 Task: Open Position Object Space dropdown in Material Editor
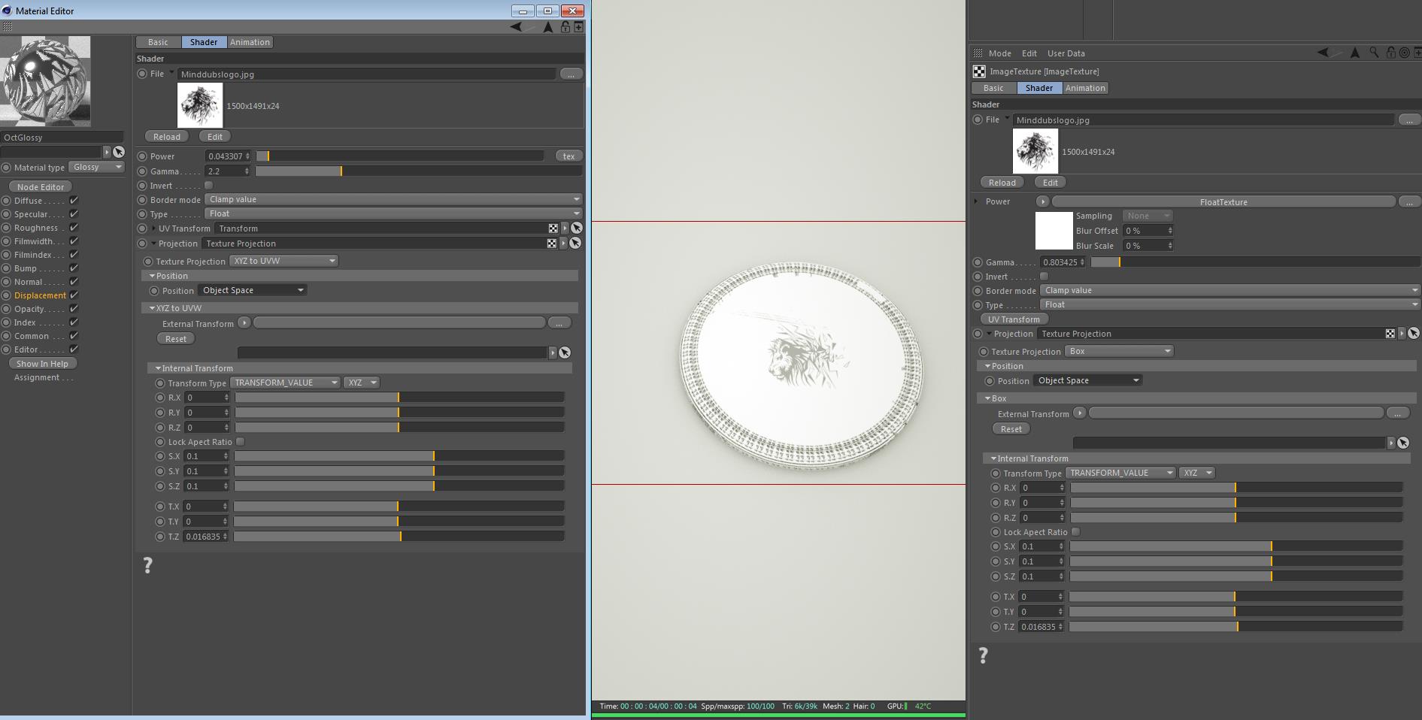click(253, 290)
